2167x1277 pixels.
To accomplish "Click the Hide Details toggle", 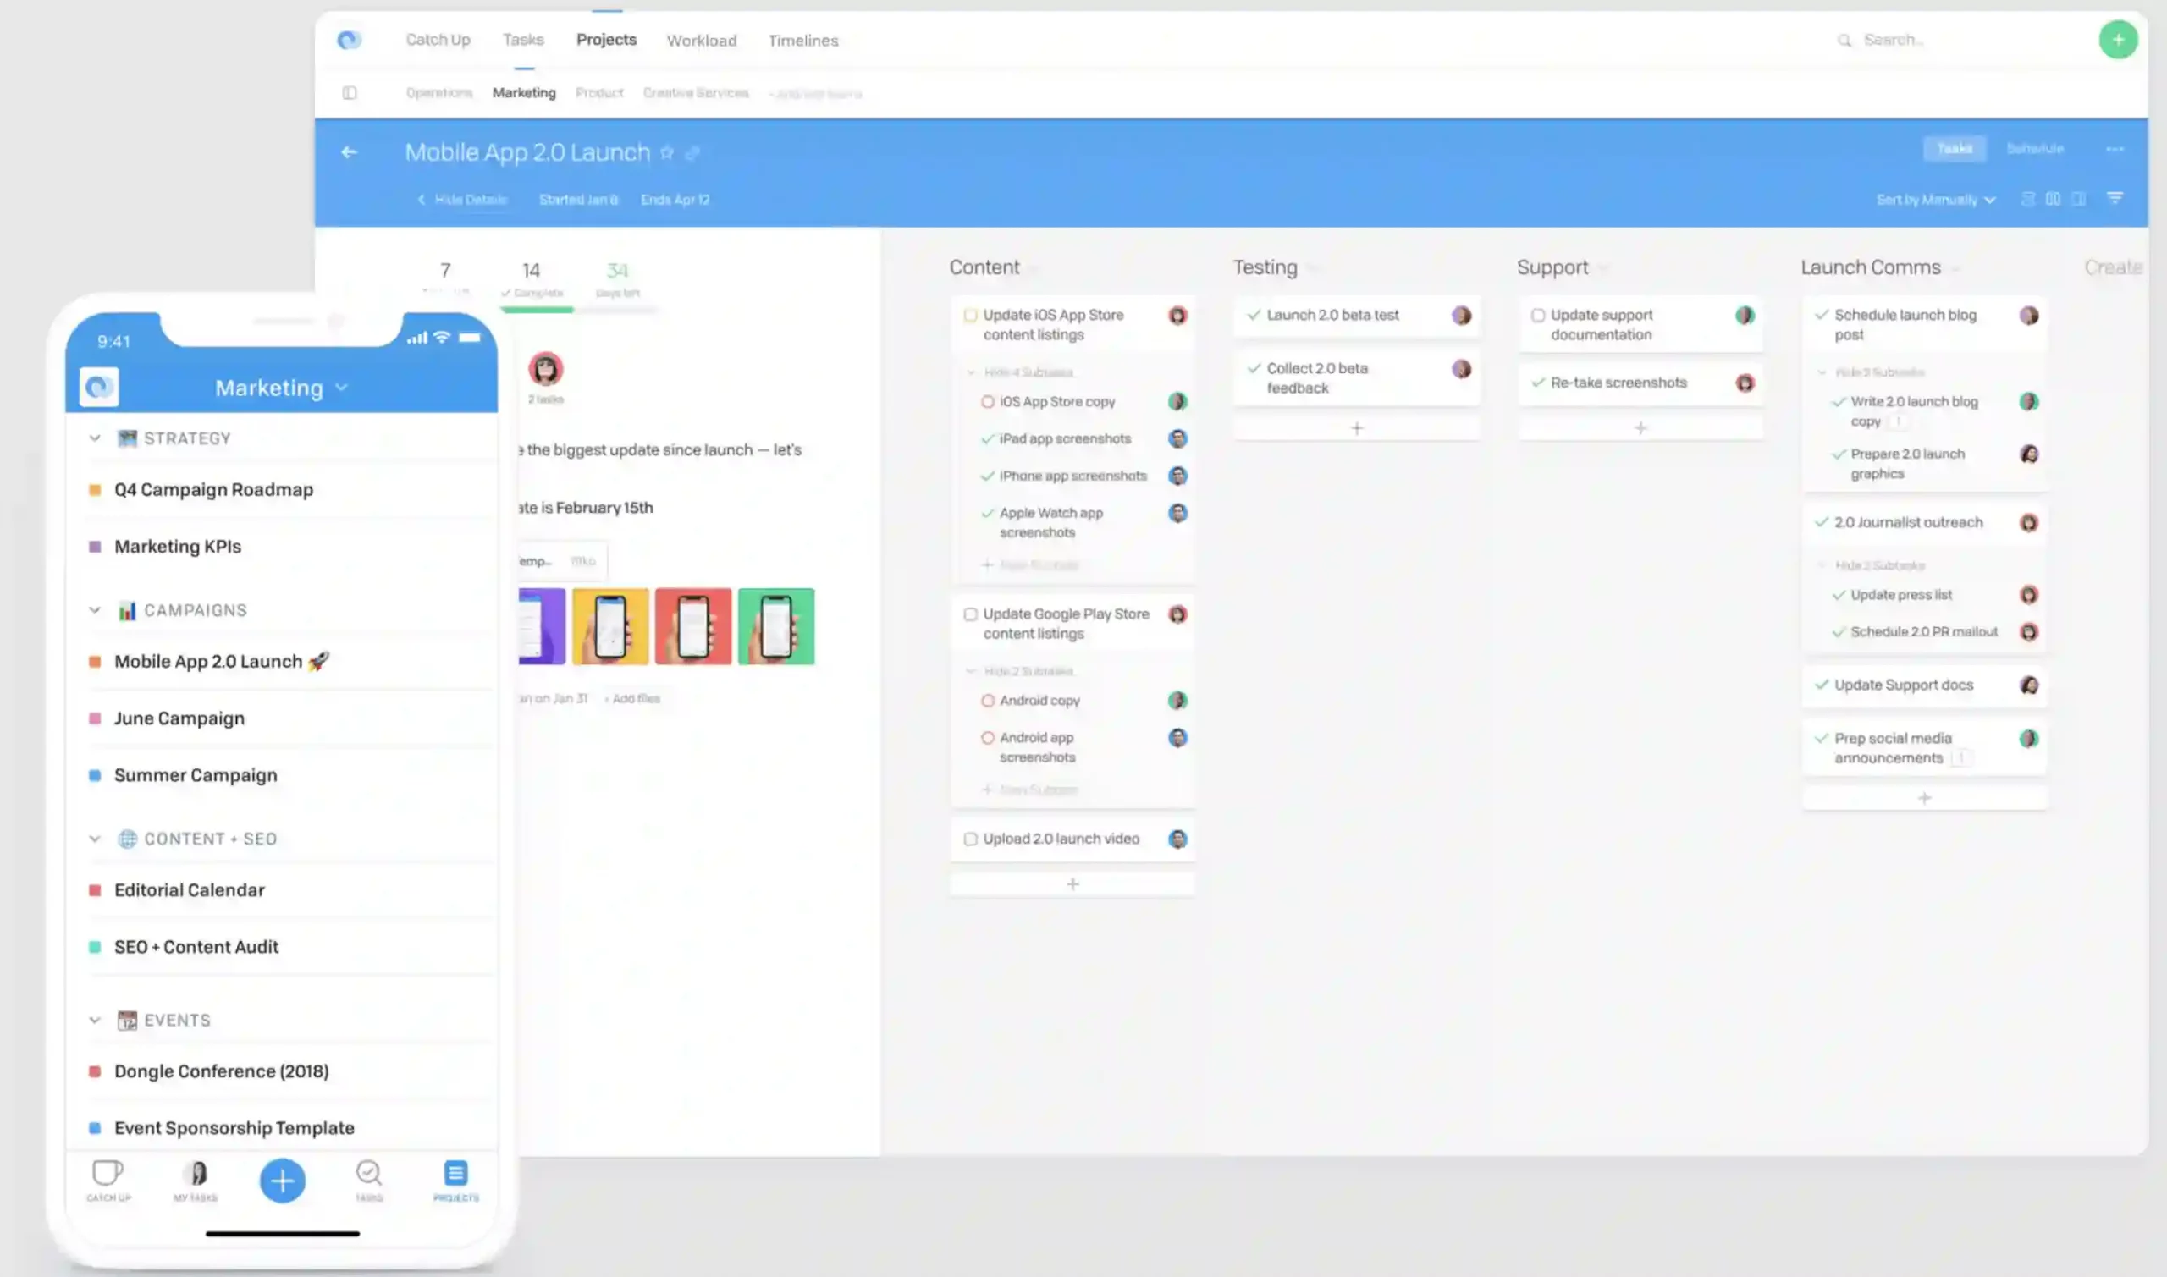I will pyautogui.click(x=464, y=198).
